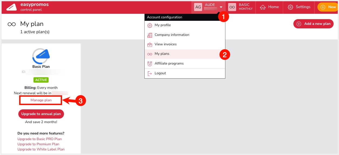Screen dimensions: 339x155
Task: Open Upgrade to Premium Plan link
Action: coord(38,144)
